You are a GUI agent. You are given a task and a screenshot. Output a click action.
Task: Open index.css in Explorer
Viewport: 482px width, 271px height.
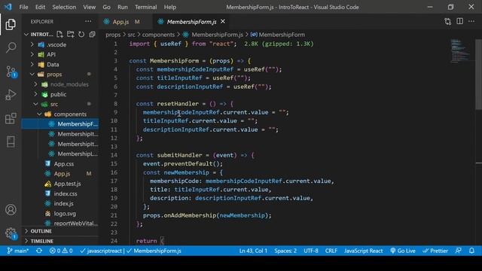60,193
